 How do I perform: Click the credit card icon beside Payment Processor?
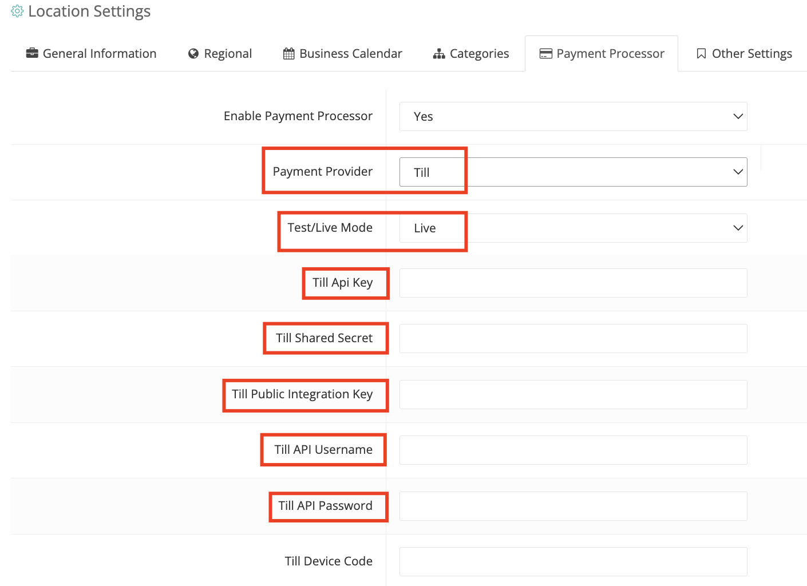pos(546,54)
